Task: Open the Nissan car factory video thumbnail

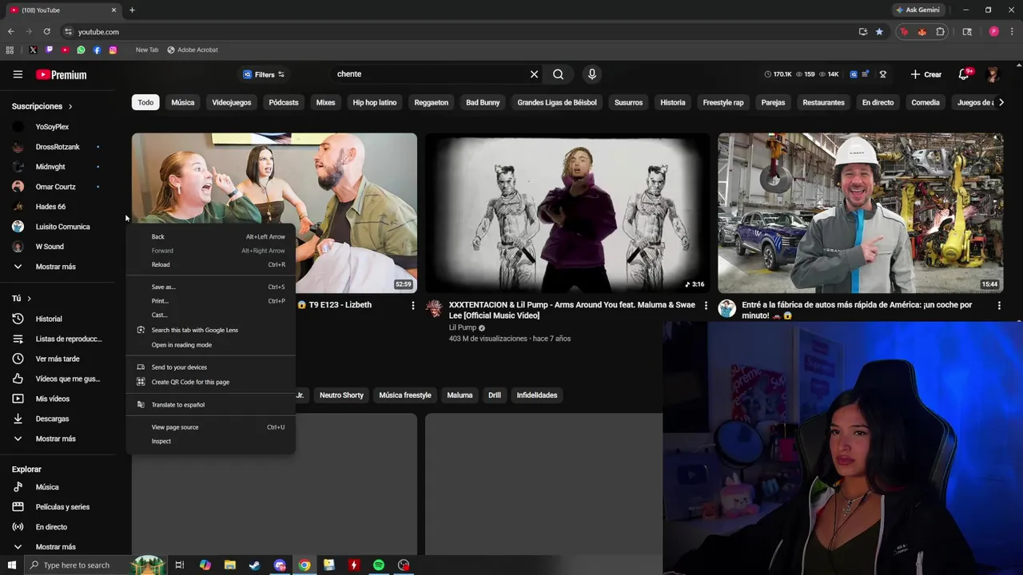Action: [860, 213]
